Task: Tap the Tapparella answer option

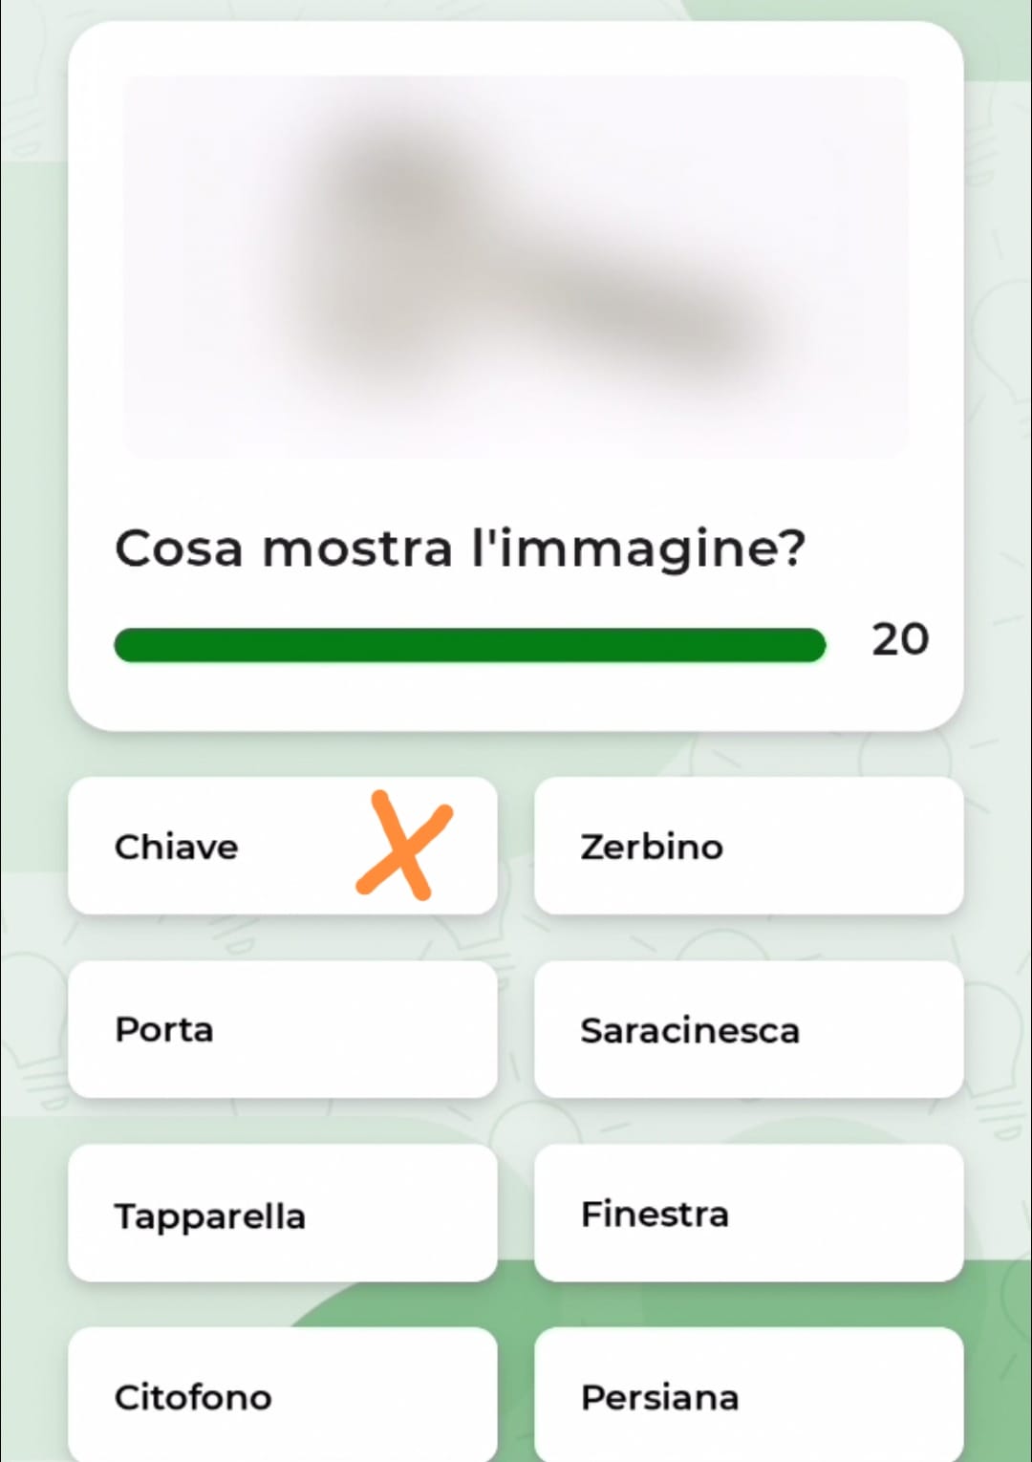Action: coord(282,1215)
